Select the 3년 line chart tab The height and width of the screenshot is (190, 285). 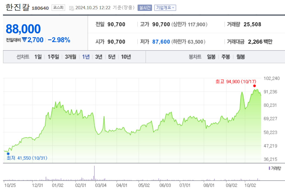pyautogui.click(x=99, y=57)
